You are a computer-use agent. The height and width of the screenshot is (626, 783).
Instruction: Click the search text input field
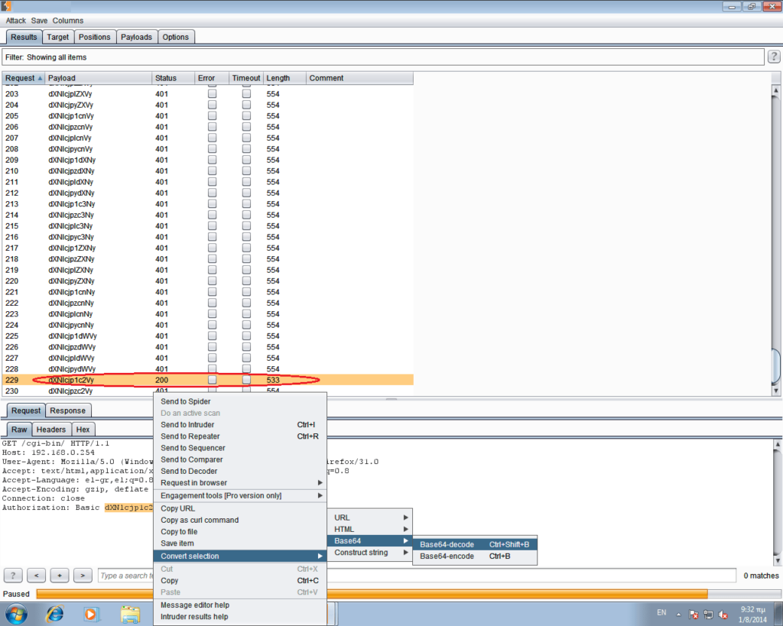pos(417,576)
